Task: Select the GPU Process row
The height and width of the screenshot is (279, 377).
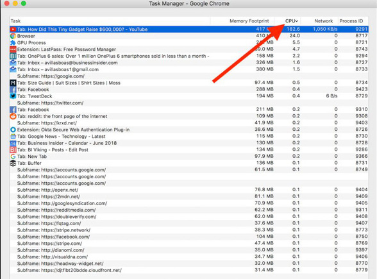Action: [189, 42]
